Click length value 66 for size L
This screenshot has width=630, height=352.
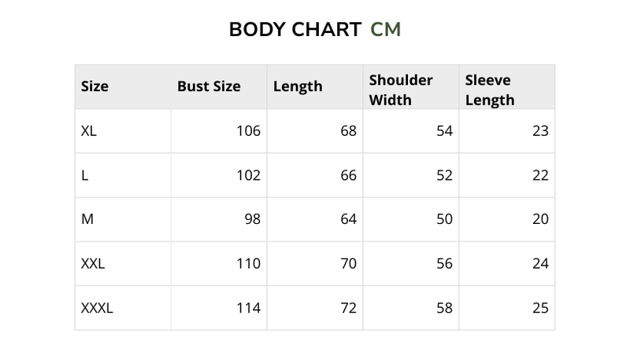click(x=348, y=175)
